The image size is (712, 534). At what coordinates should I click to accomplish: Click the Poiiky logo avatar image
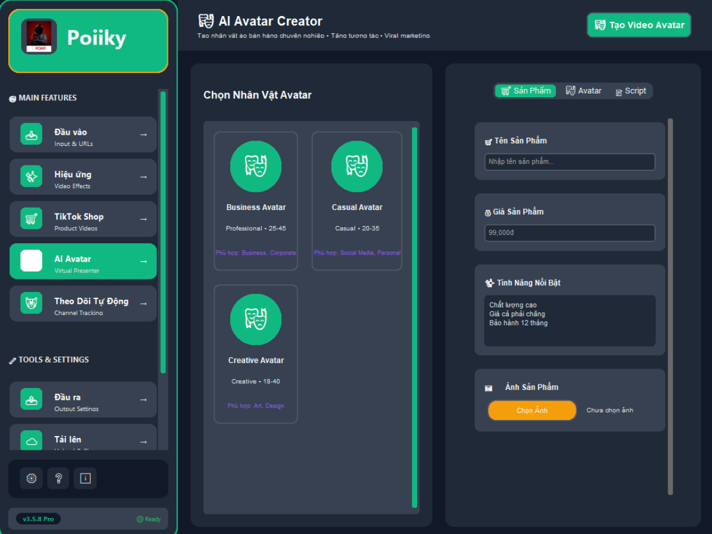pyautogui.click(x=39, y=37)
